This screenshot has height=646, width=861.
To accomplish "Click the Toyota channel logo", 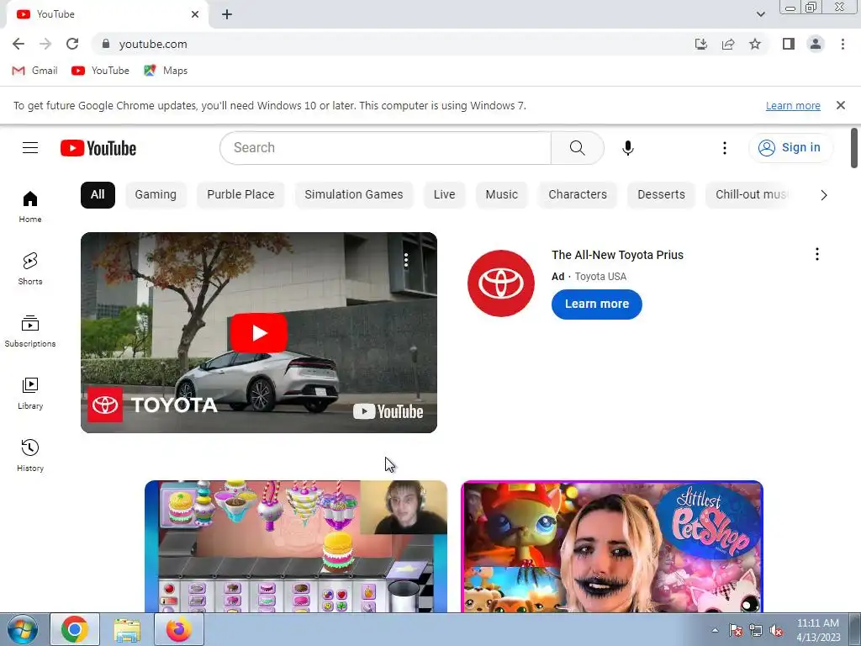I will (501, 283).
